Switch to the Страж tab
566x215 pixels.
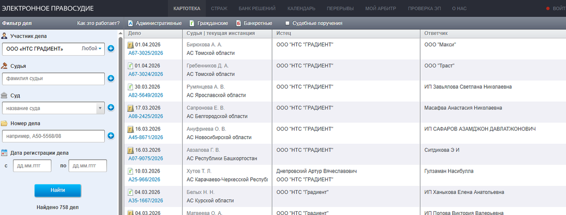(x=219, y=8)
